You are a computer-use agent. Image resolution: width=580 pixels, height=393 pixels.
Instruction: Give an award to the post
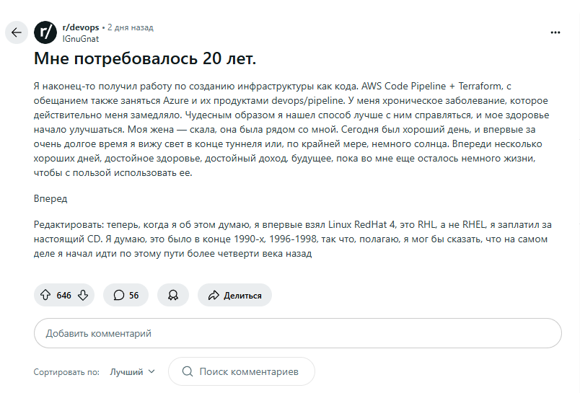click(x=173, y=295)
